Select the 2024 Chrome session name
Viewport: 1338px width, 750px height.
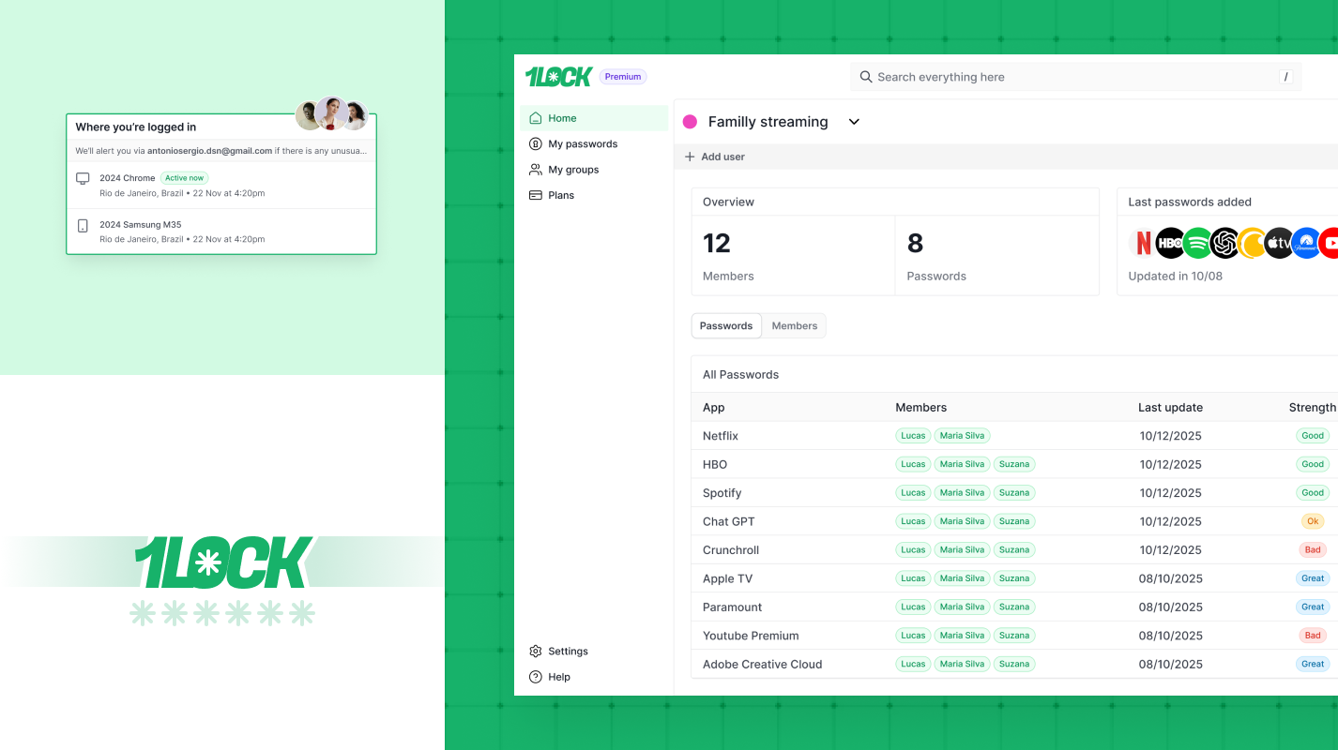(128, 178)
